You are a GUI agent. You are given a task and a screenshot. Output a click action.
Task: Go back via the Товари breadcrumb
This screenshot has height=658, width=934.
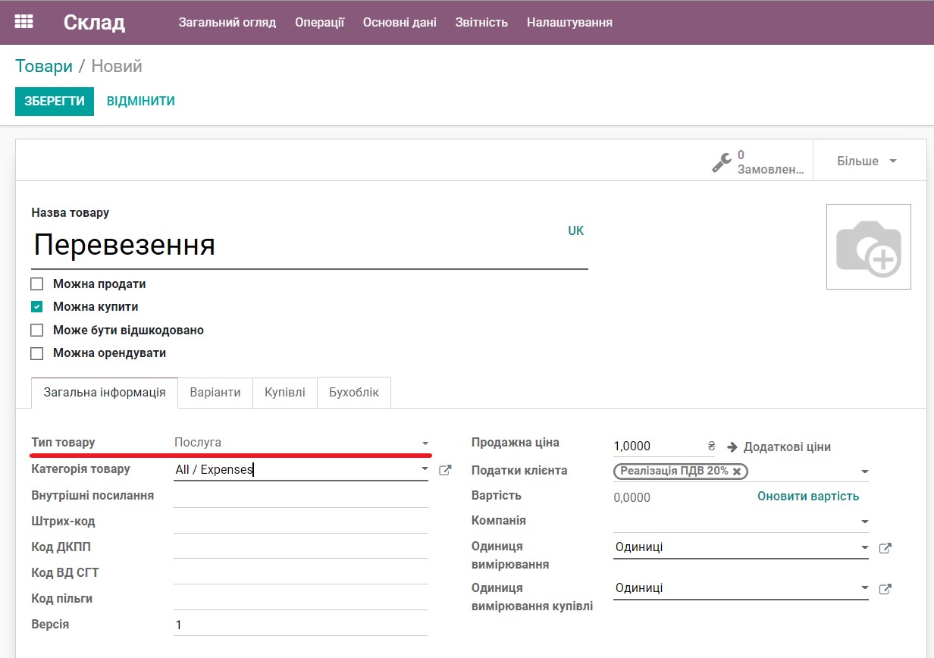pyautogui.click(x=44, y=66)
